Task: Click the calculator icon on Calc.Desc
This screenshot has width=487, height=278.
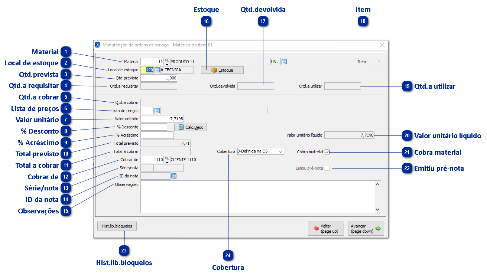Action: 181,127
